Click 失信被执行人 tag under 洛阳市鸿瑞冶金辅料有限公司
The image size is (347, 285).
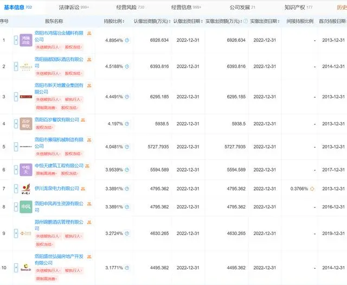(x=48, y=47)
